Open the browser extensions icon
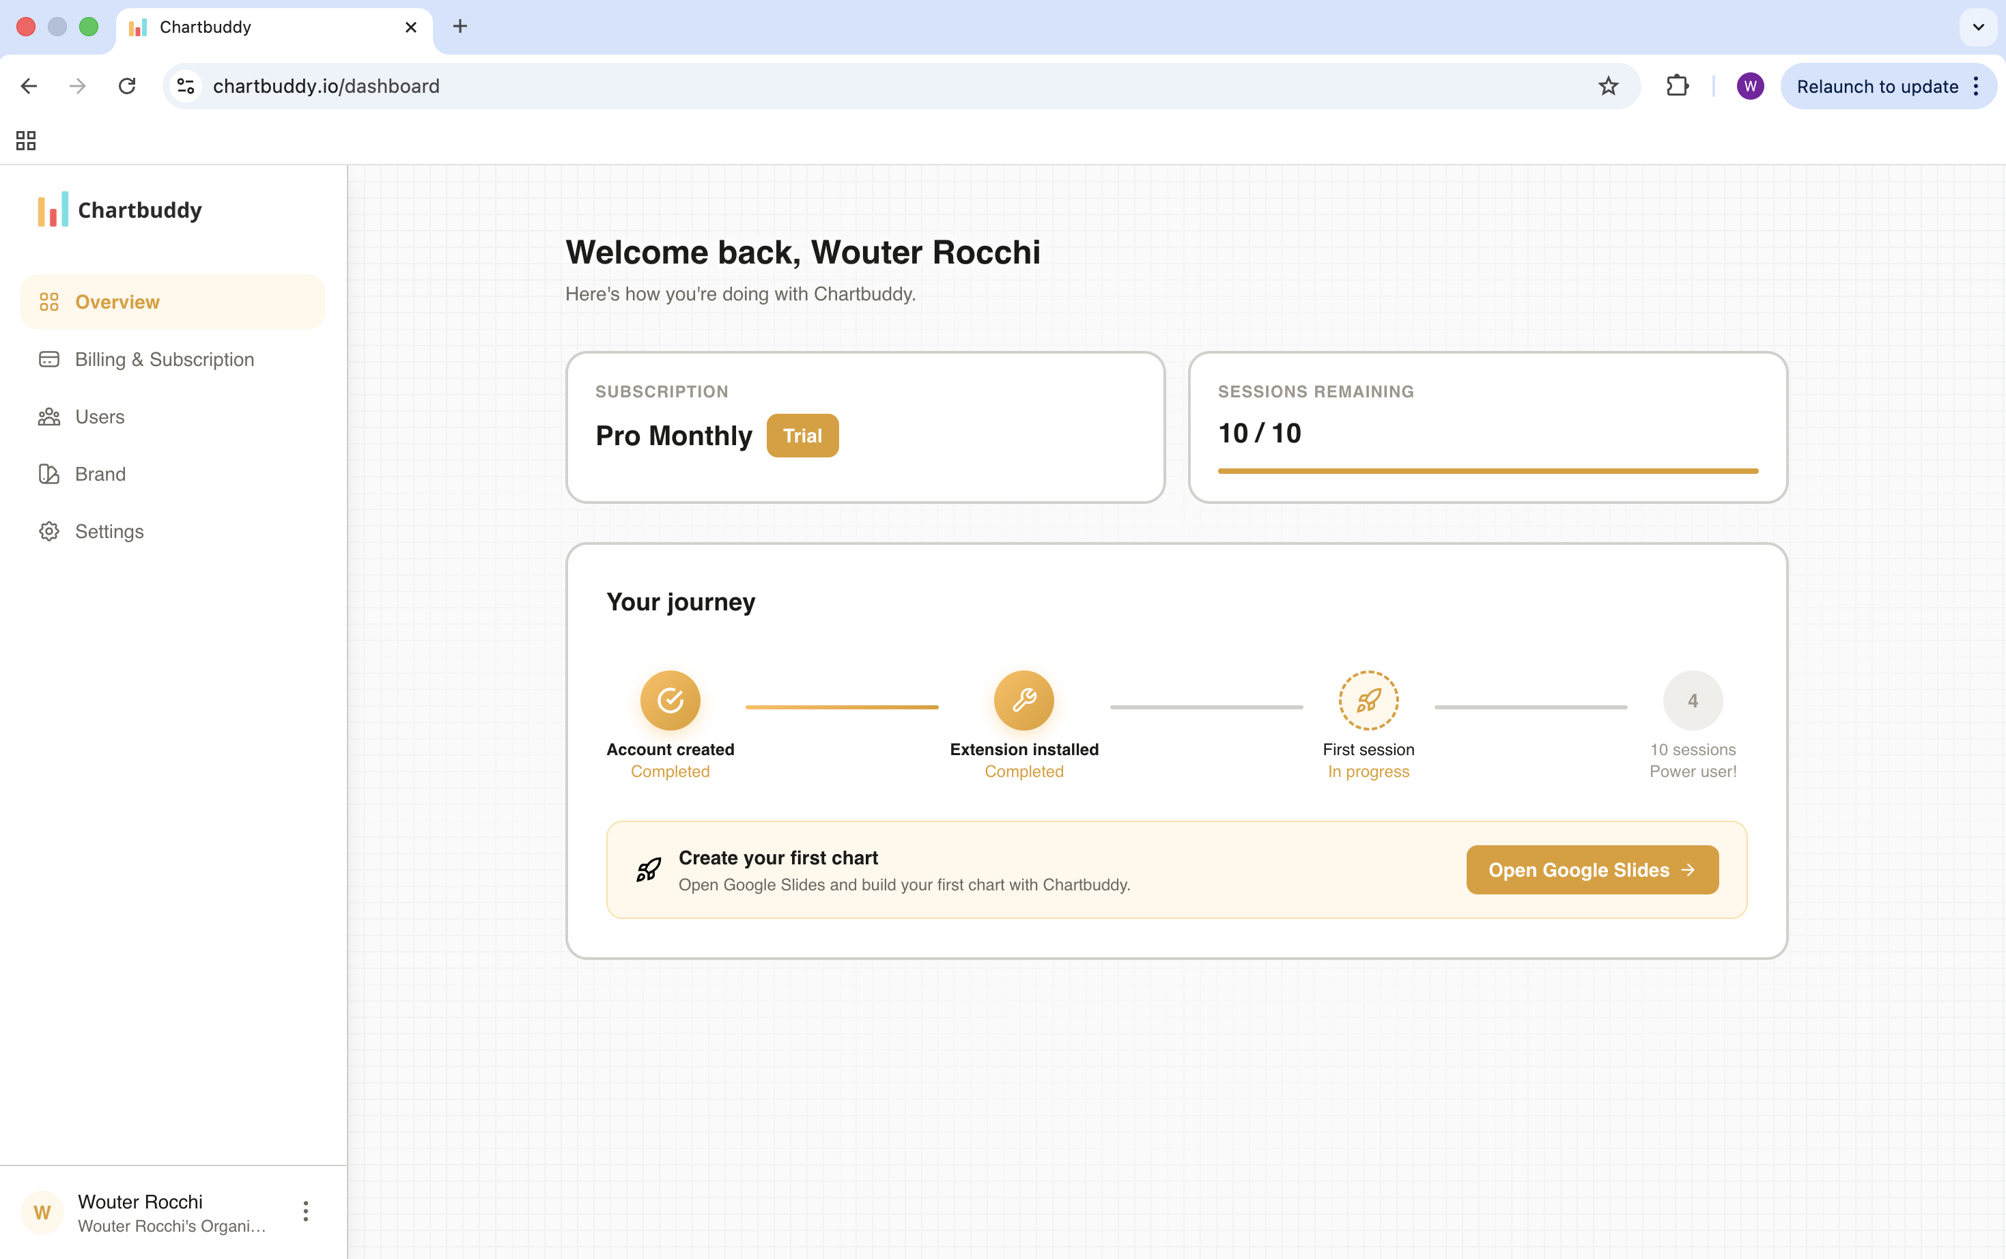 click(1676, 86)
